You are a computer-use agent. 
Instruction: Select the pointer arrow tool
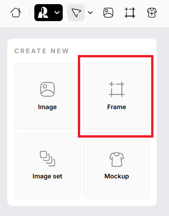(76, 12)
